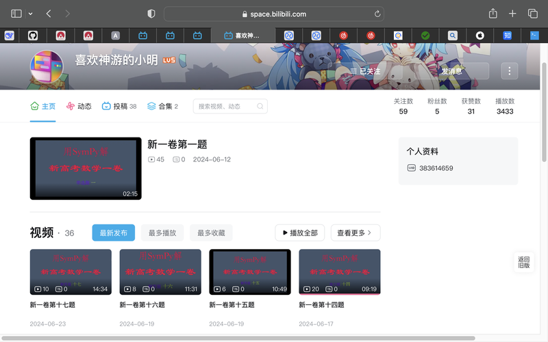
Task: Select the 最多播放 sort option
Action: click(162, 233)
